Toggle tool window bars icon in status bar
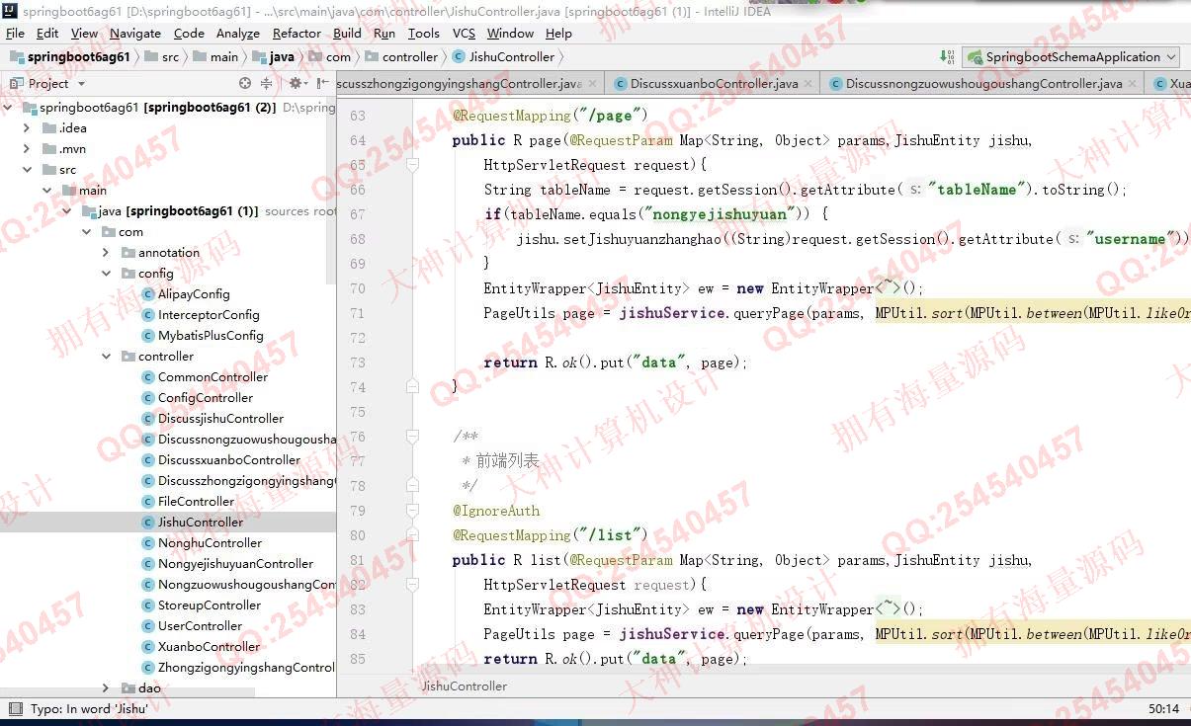This screenshot has width=1191, height=726. tap(14, 708)
